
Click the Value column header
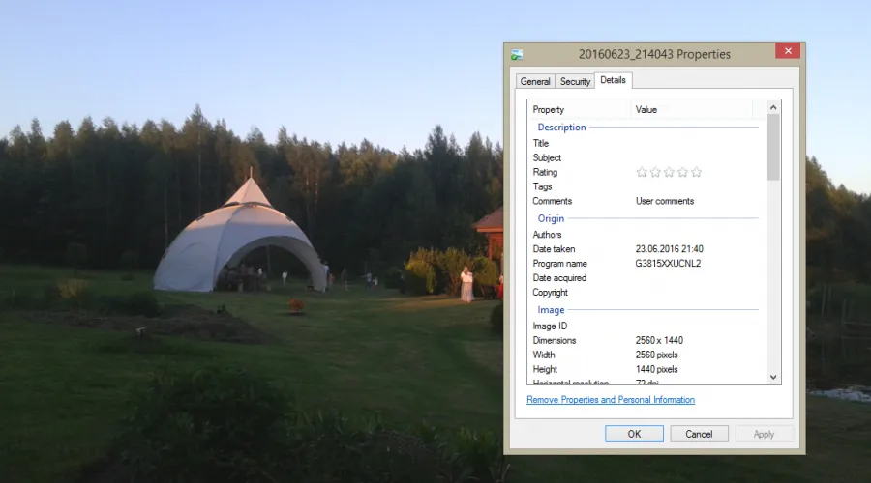692,110
